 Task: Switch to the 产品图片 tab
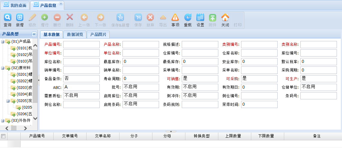98,34
